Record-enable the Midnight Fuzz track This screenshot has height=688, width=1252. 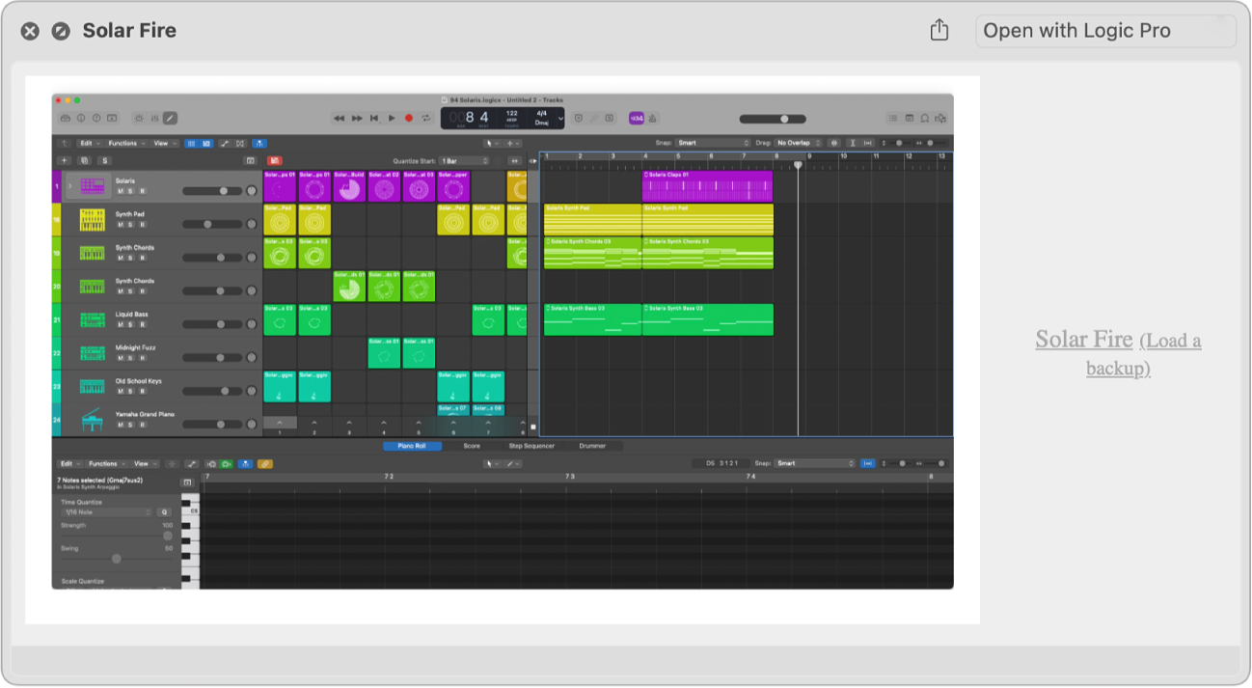point(143,358)
